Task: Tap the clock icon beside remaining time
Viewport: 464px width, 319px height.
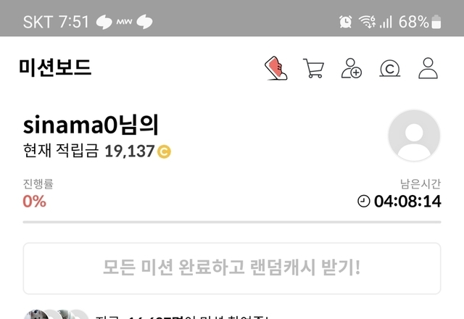Action: [x=364, y=202]
